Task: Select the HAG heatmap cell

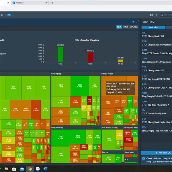Action: 60,155
